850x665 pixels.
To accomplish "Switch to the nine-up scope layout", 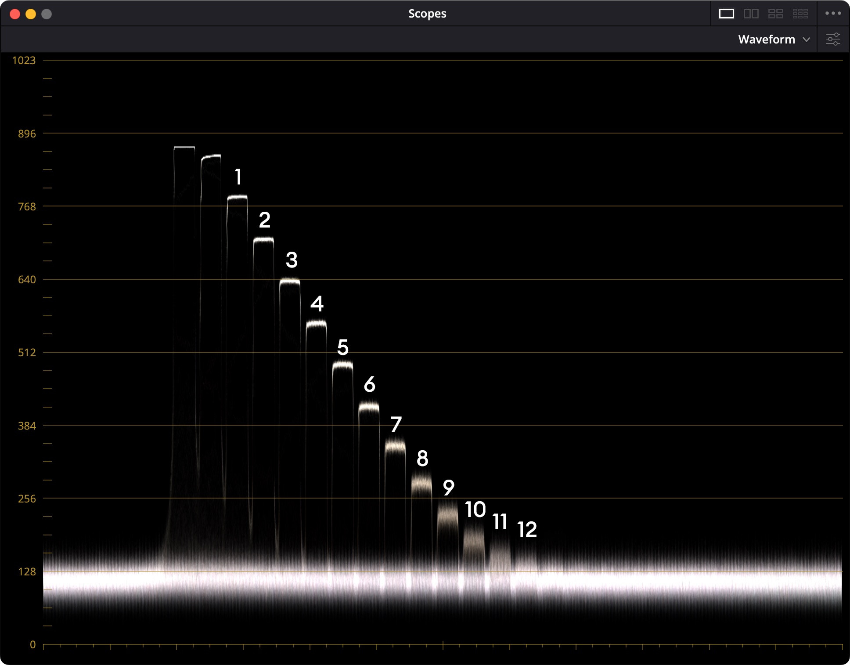I will pos(800,14).
